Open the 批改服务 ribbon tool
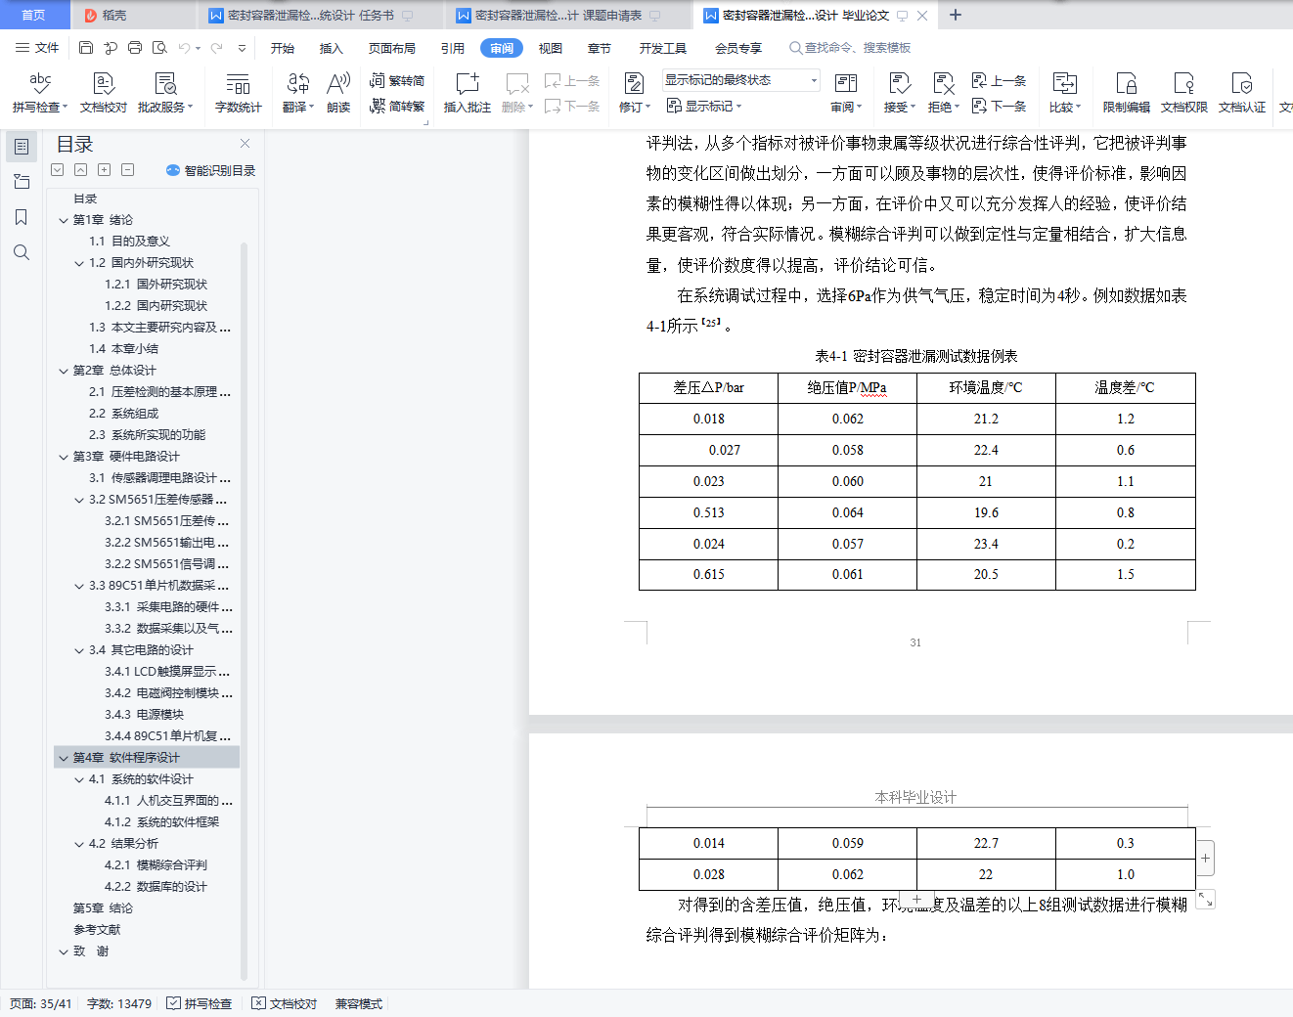The width and height of the screenshot is (1293, 1017). point(165,93)
